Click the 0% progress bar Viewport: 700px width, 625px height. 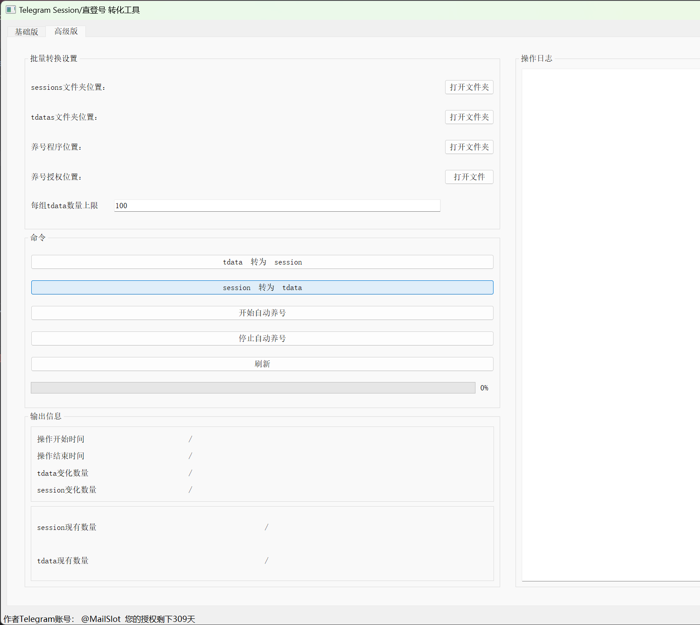point(253,388)
